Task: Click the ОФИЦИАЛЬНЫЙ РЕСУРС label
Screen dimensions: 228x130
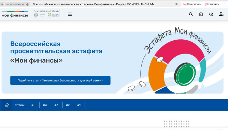Action: [47, 11]
